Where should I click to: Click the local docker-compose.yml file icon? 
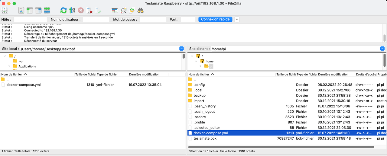pos(3,85)
